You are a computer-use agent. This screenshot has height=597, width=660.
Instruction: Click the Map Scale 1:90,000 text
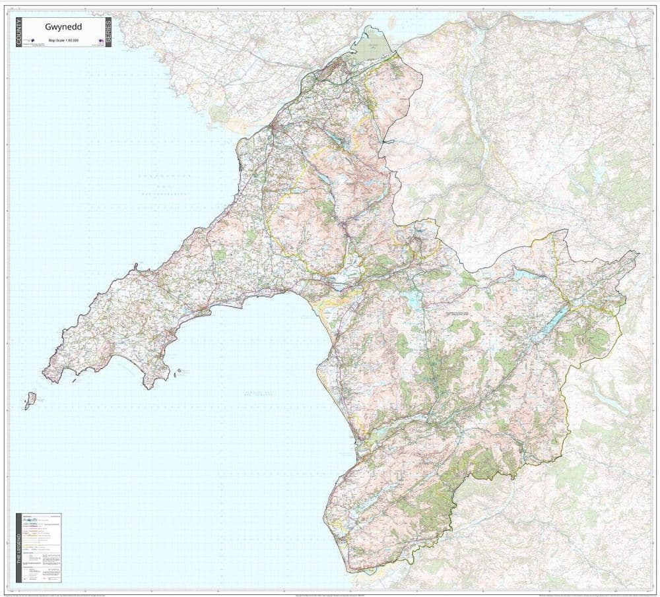pos(63,40)
